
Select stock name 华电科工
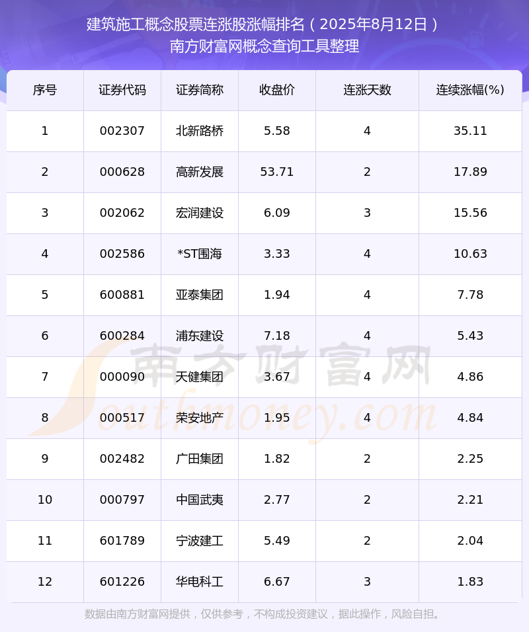(200, 582)
